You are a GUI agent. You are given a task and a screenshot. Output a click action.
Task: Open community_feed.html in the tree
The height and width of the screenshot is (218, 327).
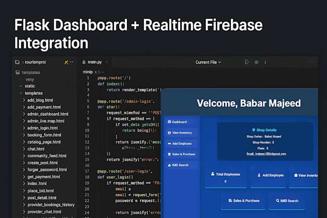[x=47, y=155]
